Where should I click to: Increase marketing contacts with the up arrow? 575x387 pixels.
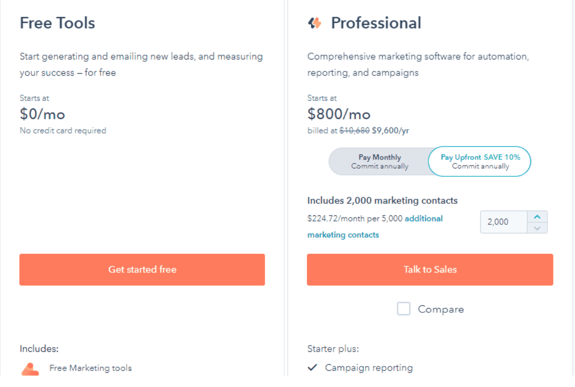click(537, 217)
